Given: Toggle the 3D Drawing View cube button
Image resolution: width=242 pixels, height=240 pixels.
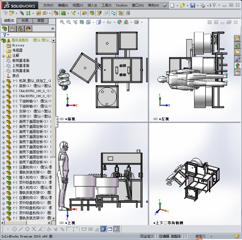Looking at the screenshot, I should point(103,229).
